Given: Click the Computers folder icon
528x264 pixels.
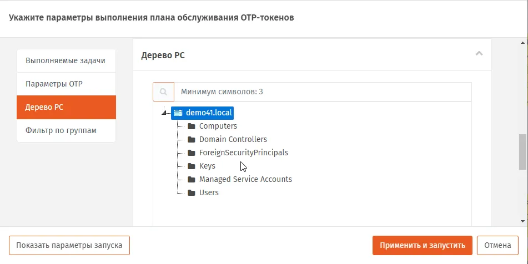Looking at the screenshot, I should click(x=192, y=126).
